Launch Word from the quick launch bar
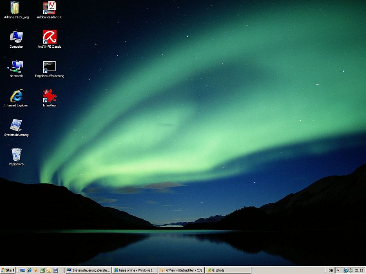Viewport: 366px width, 274px height. tap(55, 270)
